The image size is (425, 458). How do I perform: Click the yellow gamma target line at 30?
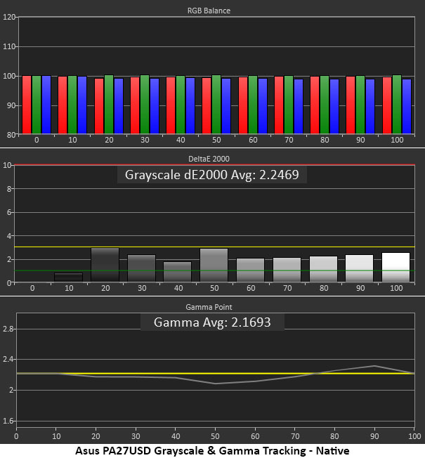(136, 374)
